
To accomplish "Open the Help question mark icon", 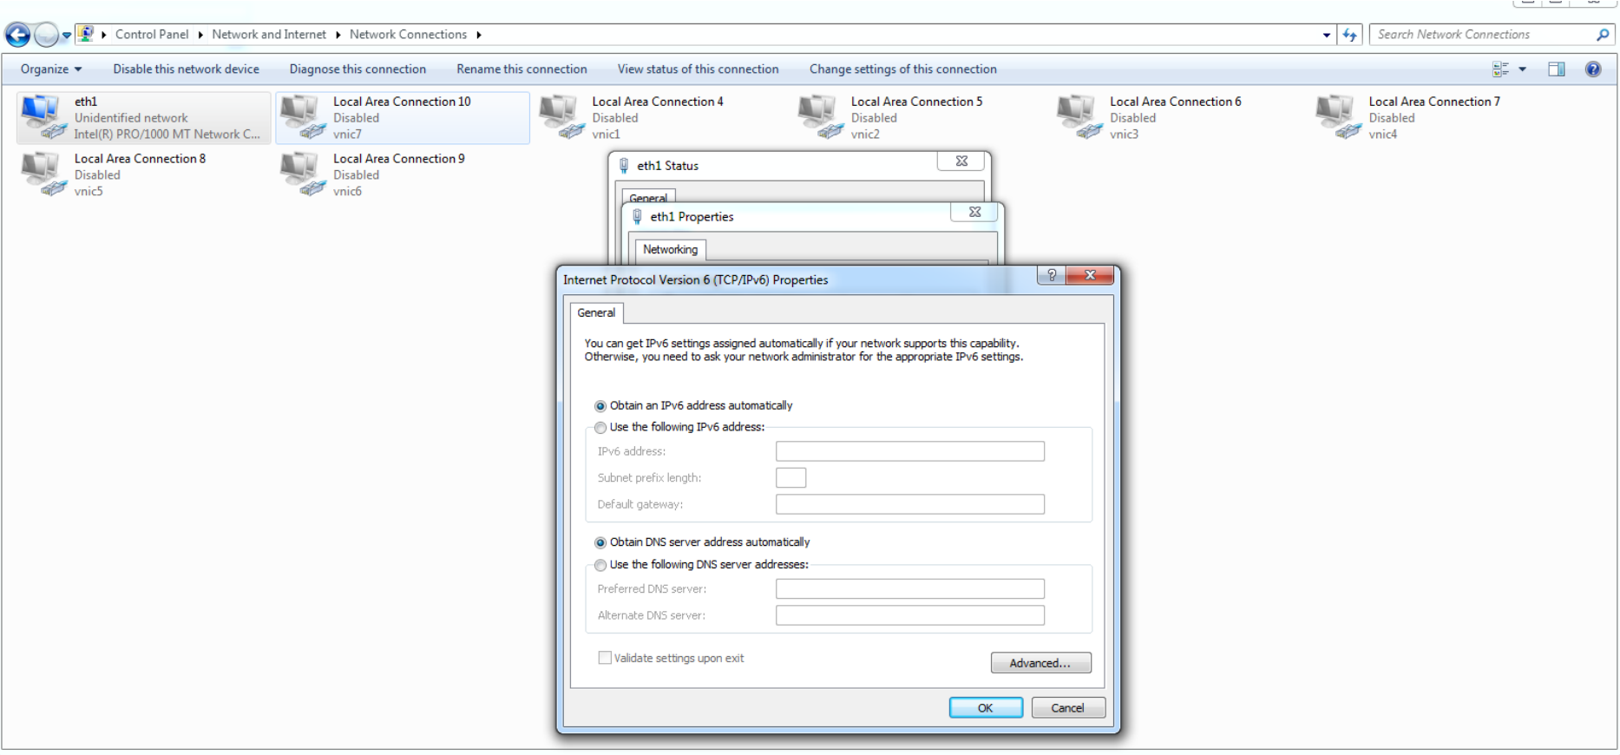I will (1593, 69).
